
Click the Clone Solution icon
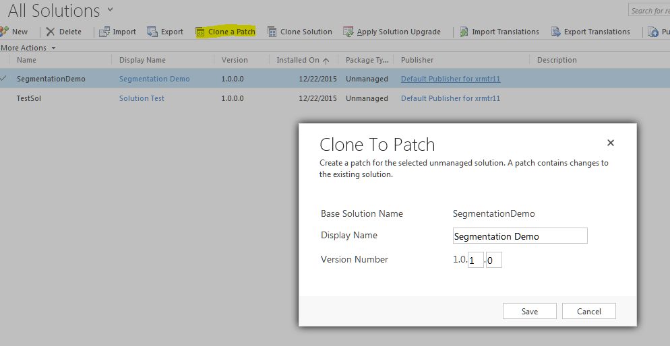click(272, 32)
